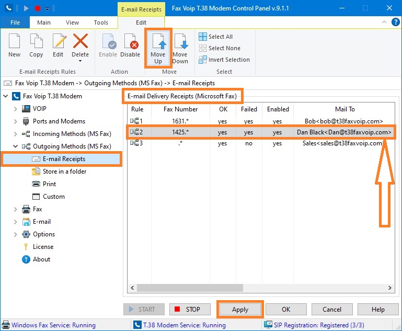Screen dimensions: 402x331
Task: Click the Disable action icon
Action: pos(131,41)
